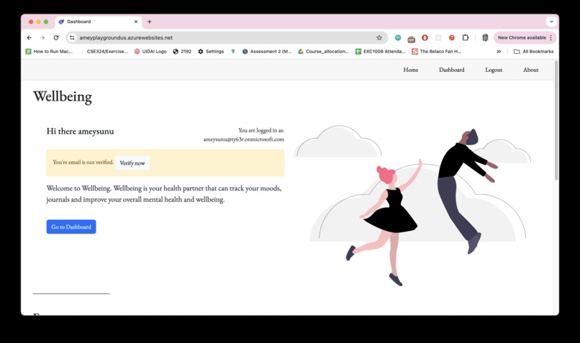
Task: Open CSE324/Exercise bookmark
Action: click(x=107, y=51)
